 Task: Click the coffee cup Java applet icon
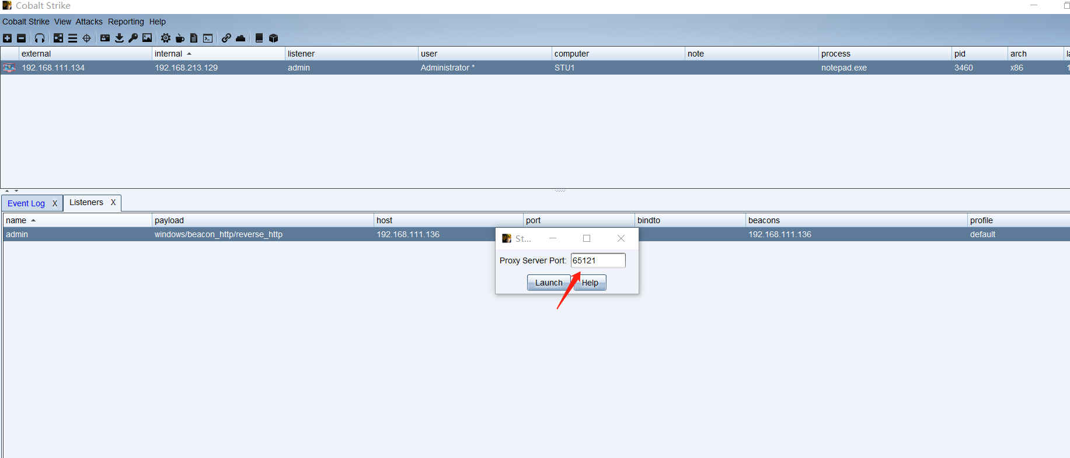coord(180,38)
